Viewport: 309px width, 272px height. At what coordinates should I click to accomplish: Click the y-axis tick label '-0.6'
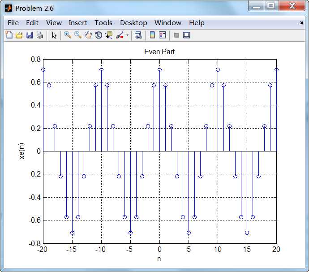(34, 220)
